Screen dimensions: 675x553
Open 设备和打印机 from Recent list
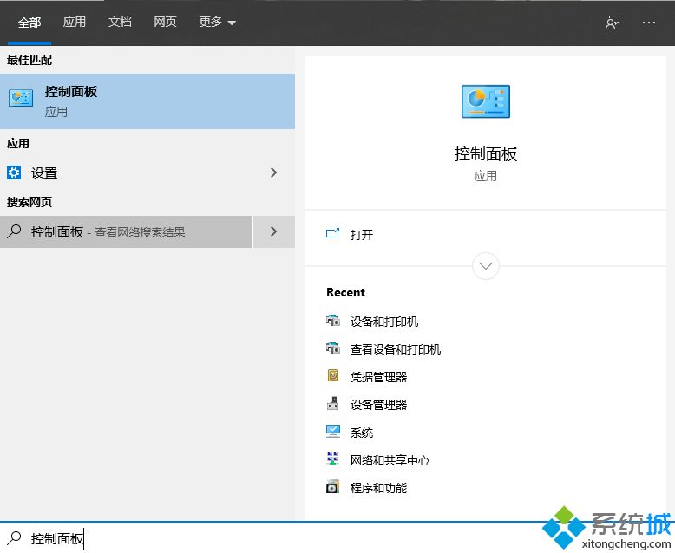click(383, 322)
